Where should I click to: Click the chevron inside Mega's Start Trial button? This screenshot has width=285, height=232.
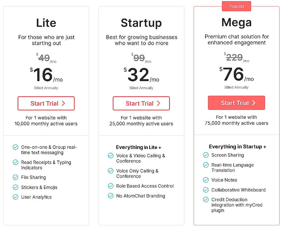(x=254, y=103)
